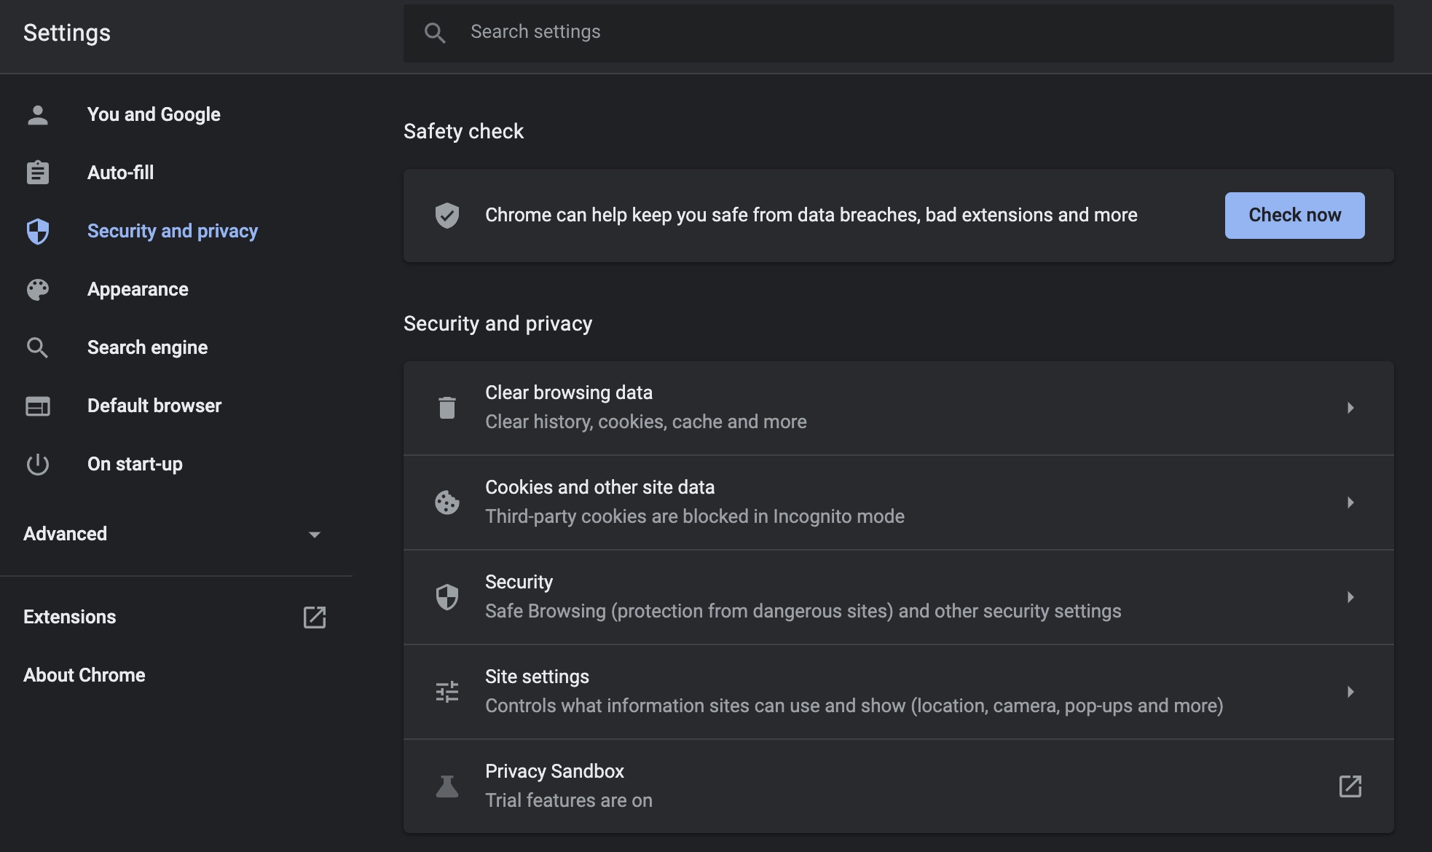Expand the Advanced menu label
Image resolution: width=1432 pixels, height=852 pixels.
(65, 534)
